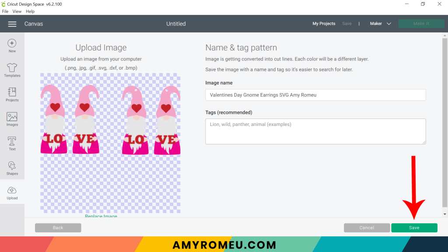Open the Shapes panel
This screenshot has height=252, width=448.
tap(12, 168)
